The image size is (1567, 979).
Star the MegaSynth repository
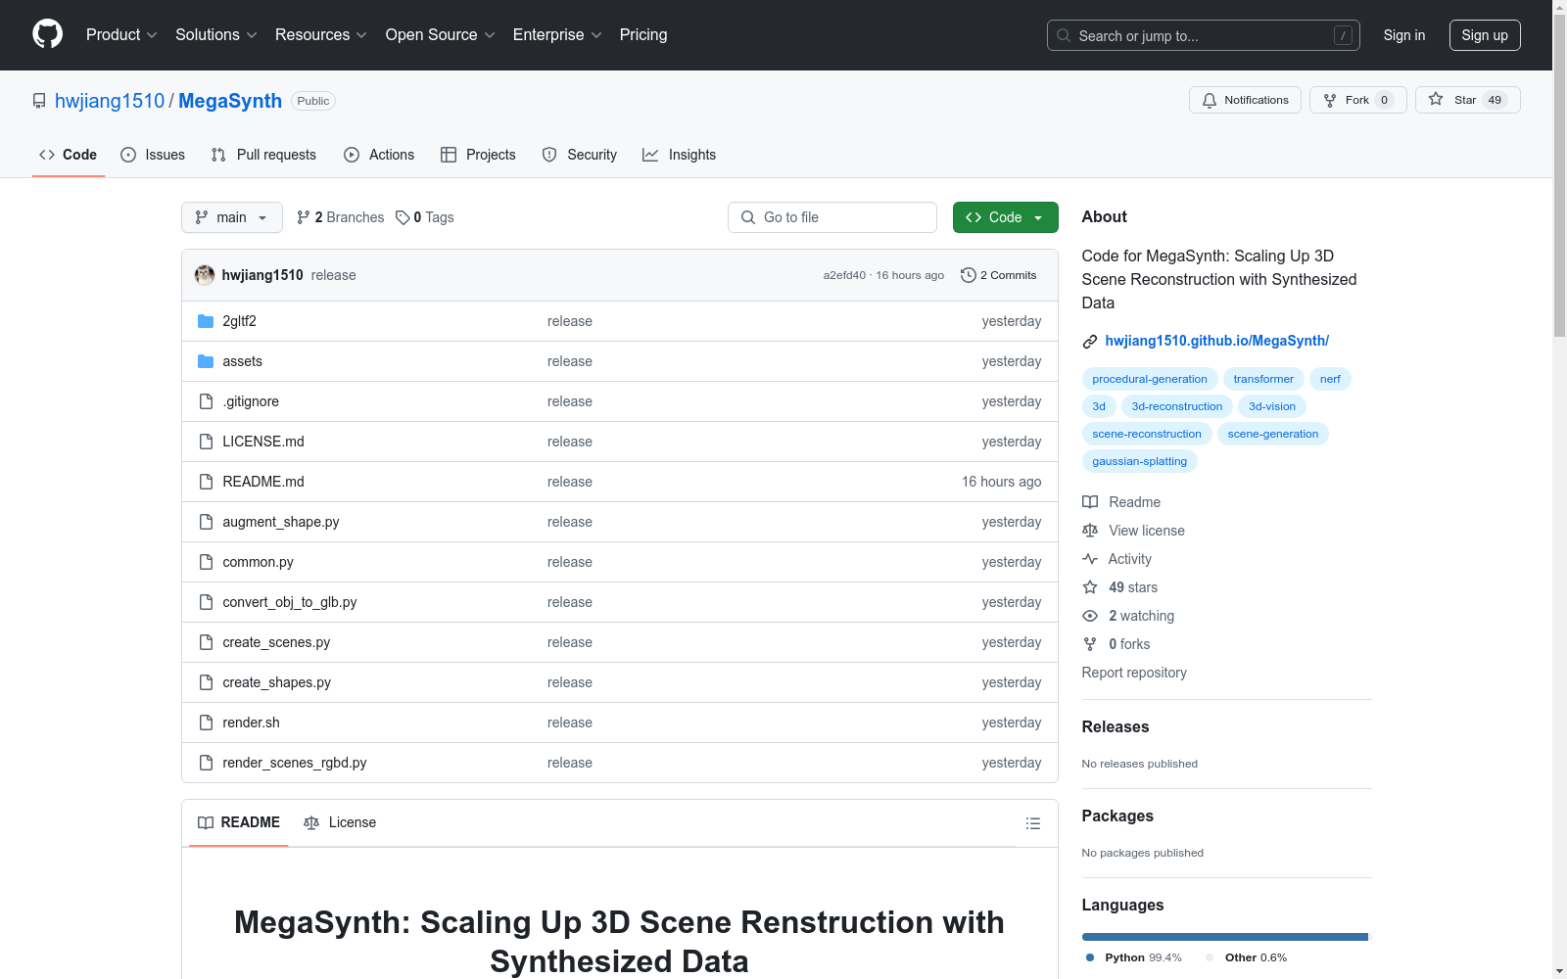click(1467, 100)
